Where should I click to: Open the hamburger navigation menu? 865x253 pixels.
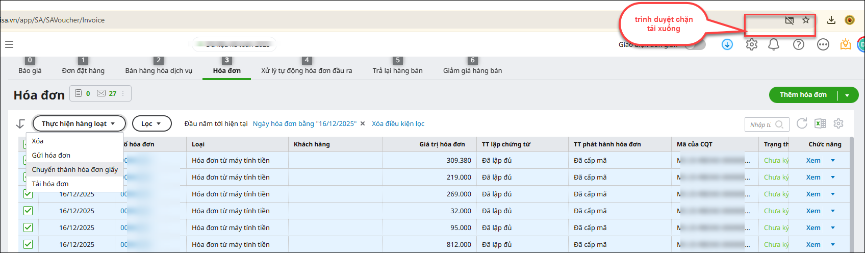click(x=9, y=44)
